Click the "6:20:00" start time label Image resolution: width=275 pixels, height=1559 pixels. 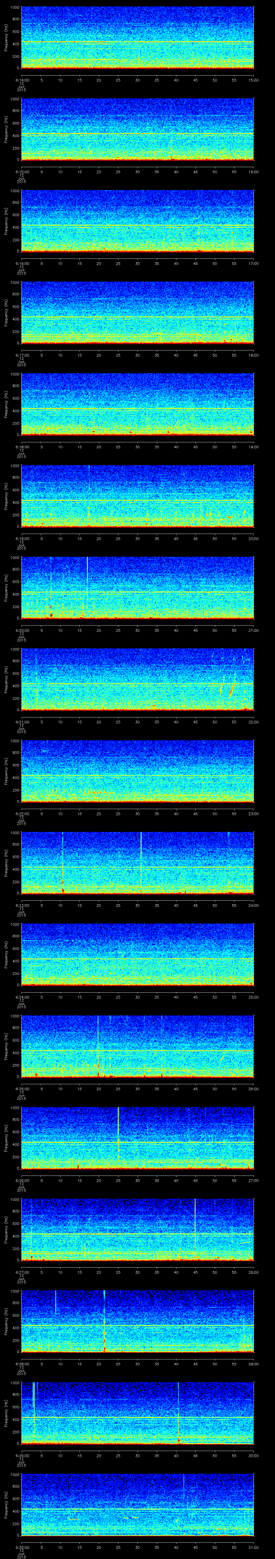[22, 630]
